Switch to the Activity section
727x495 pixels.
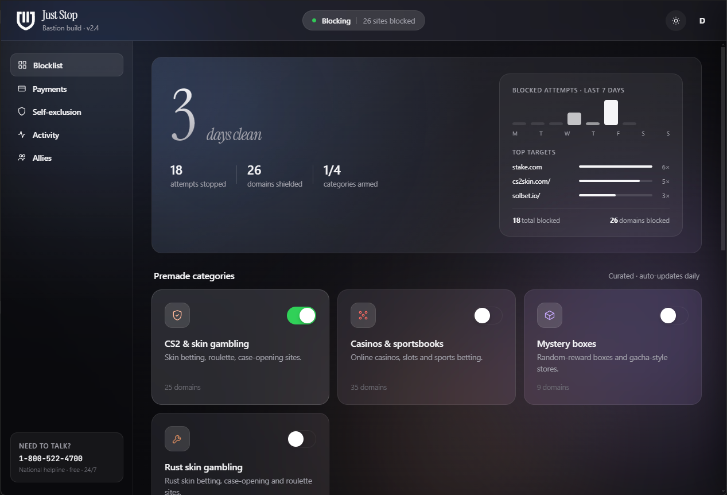(67, 135)
